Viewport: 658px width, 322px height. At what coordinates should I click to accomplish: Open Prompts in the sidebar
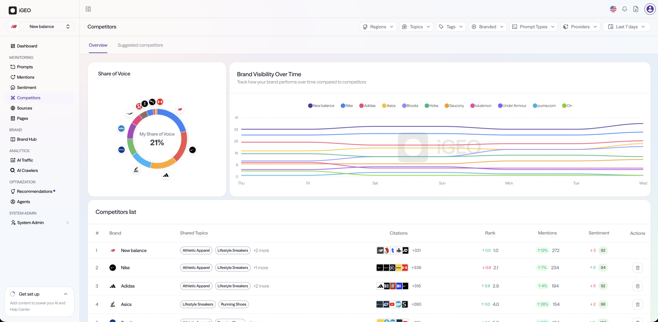click(40, 67)
